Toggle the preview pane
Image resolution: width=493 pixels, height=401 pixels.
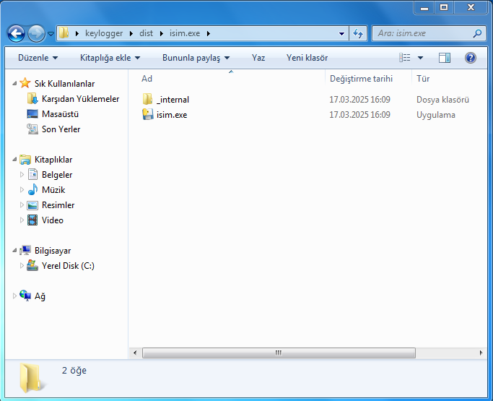point(444,58)
